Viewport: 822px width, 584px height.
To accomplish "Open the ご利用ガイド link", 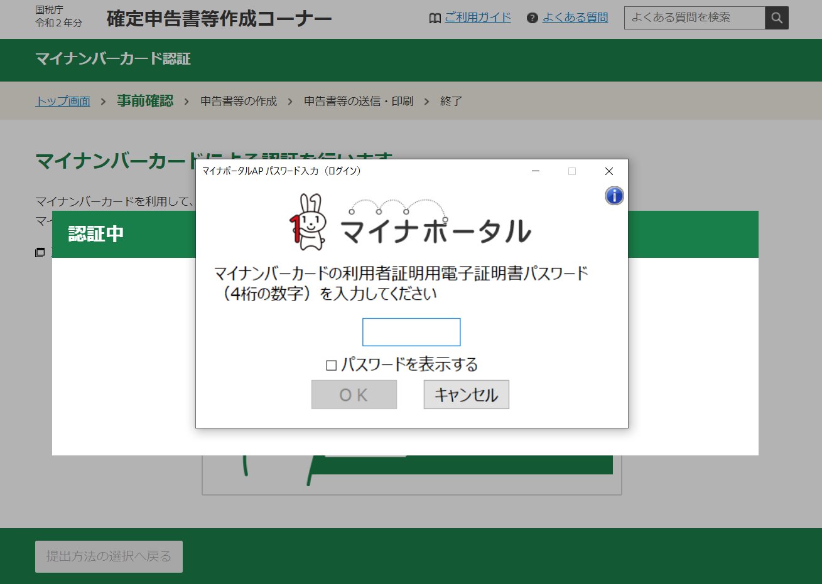I will pyautogui.click(x=478, y=18).
